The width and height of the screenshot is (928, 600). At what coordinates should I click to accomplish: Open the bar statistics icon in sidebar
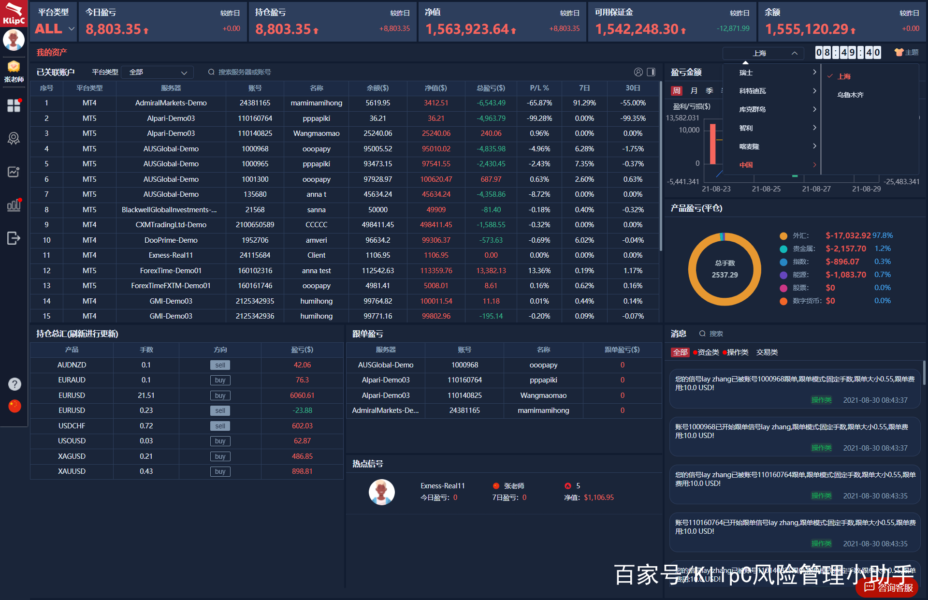coord(14,205)
